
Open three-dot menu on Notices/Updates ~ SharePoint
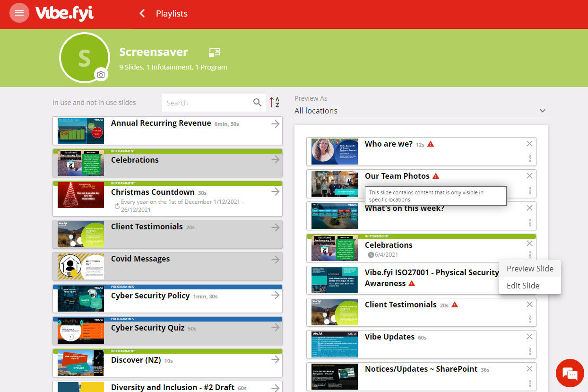pyautogui.click(x=530, y=383)
